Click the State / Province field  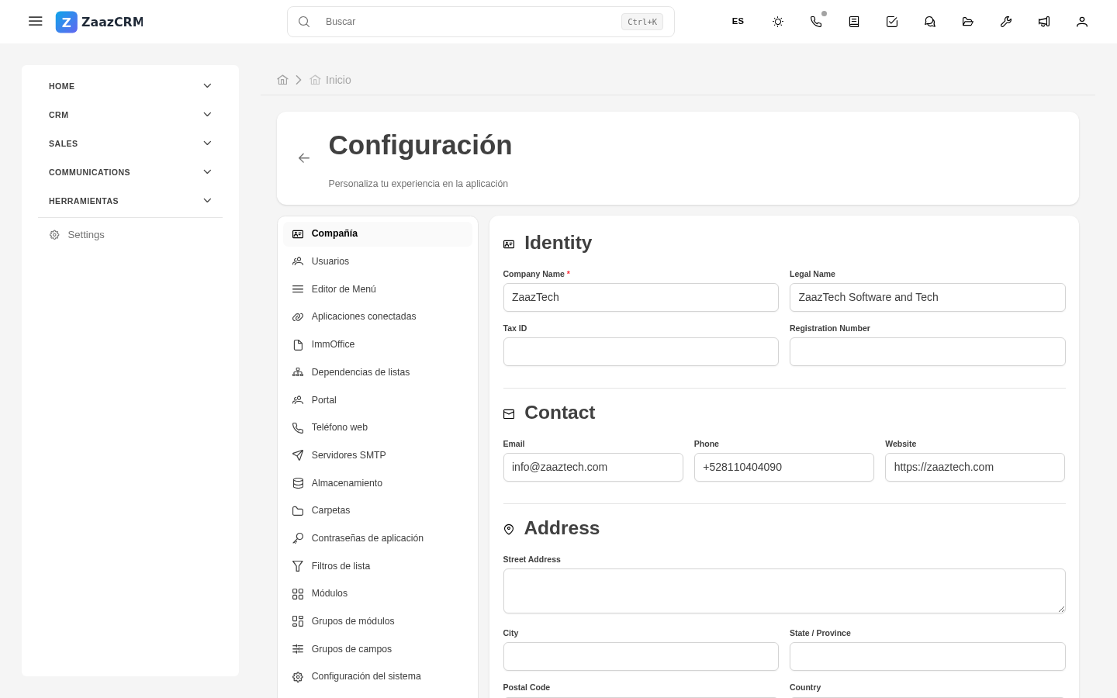point(928,657)
